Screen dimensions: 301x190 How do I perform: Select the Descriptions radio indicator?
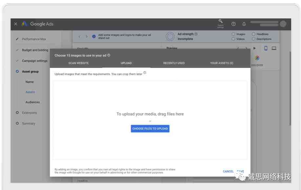click(253, 39)
